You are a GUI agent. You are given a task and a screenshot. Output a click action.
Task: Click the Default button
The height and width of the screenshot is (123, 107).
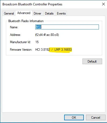(92, 61)
